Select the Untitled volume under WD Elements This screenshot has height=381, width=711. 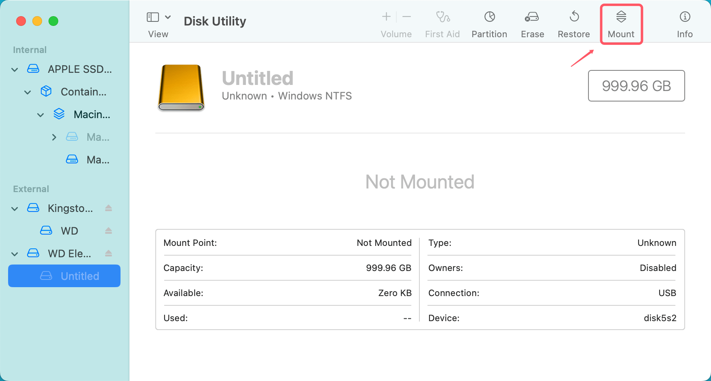pyautogui.click(x=79, y=276)
